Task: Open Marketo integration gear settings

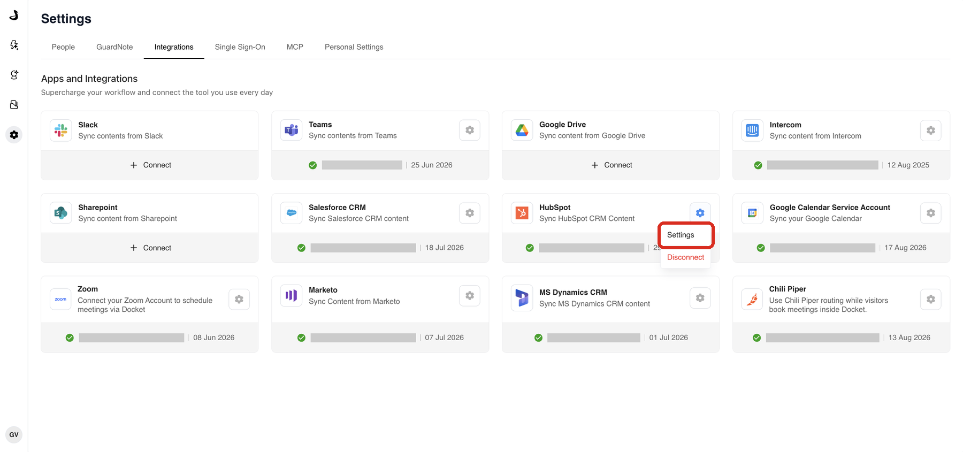Action: [470, 296]
